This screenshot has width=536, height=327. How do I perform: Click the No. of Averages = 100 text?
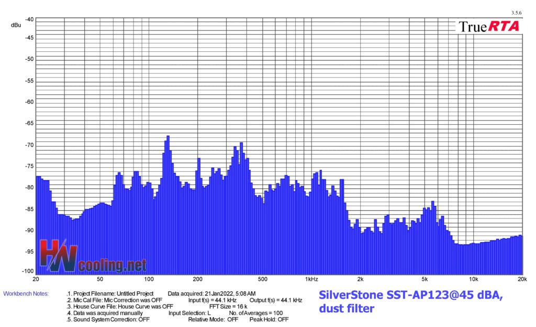point(256,313)
